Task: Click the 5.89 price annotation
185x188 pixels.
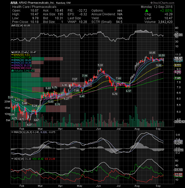Action: coord(11,97)
